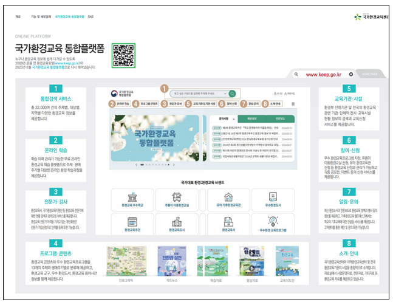The image size is (393, 305).
Task: Select the 교육기관·시설 menu item
Action: click(203, 104)
